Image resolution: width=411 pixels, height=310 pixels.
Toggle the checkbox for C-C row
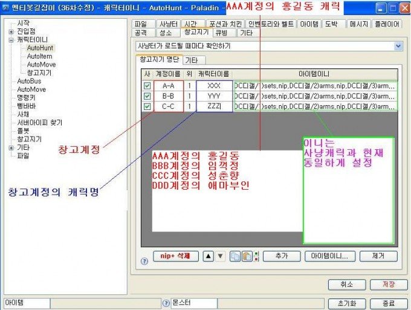146,106
